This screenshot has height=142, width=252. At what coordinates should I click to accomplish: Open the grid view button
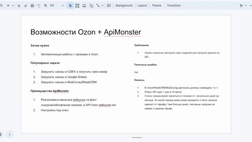click(1, 135)
